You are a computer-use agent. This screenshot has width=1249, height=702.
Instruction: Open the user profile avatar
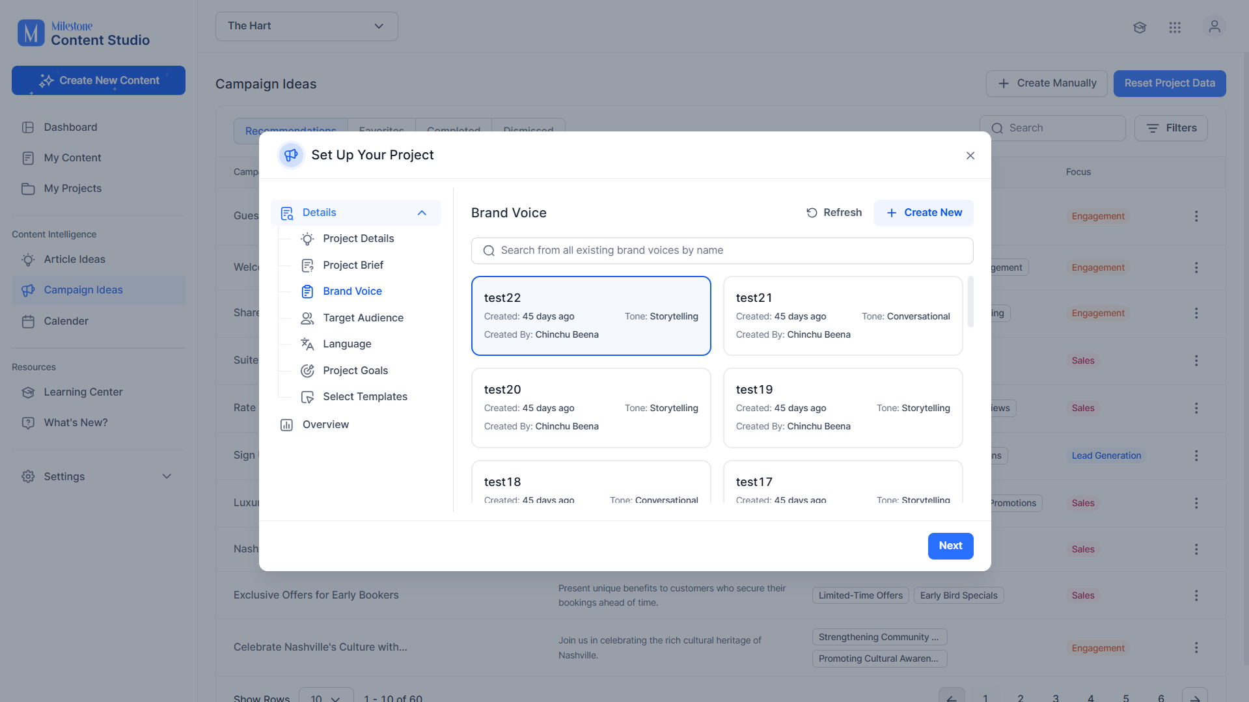pos(1215,27)
